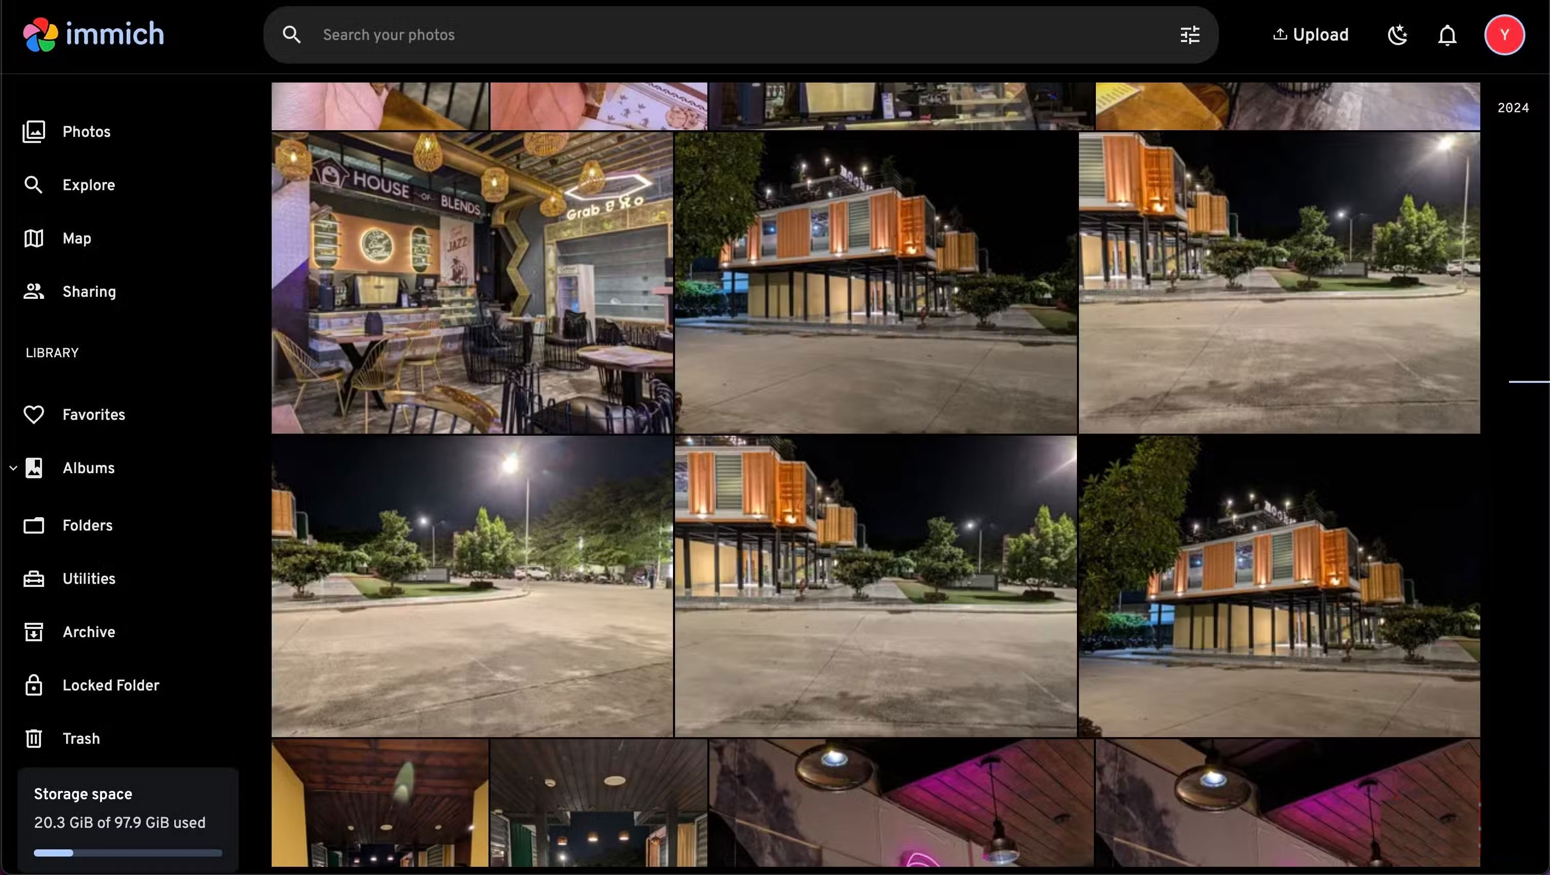The image size is (1550, 875).
Task: Click the Upload button
Action: point(1311,35)
